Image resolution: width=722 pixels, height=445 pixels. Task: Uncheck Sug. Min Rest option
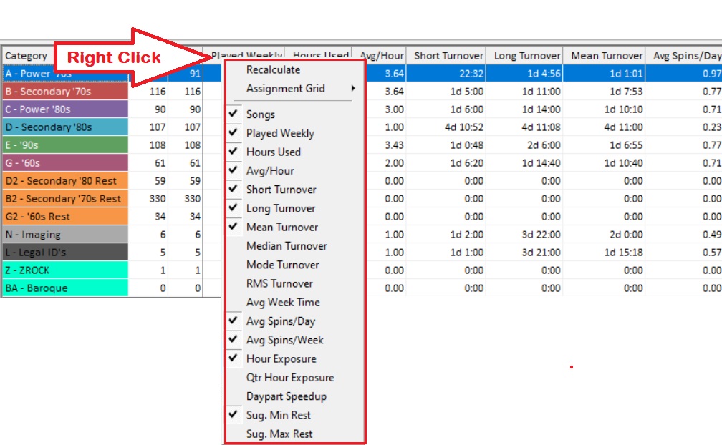click(x=279, y=415)
